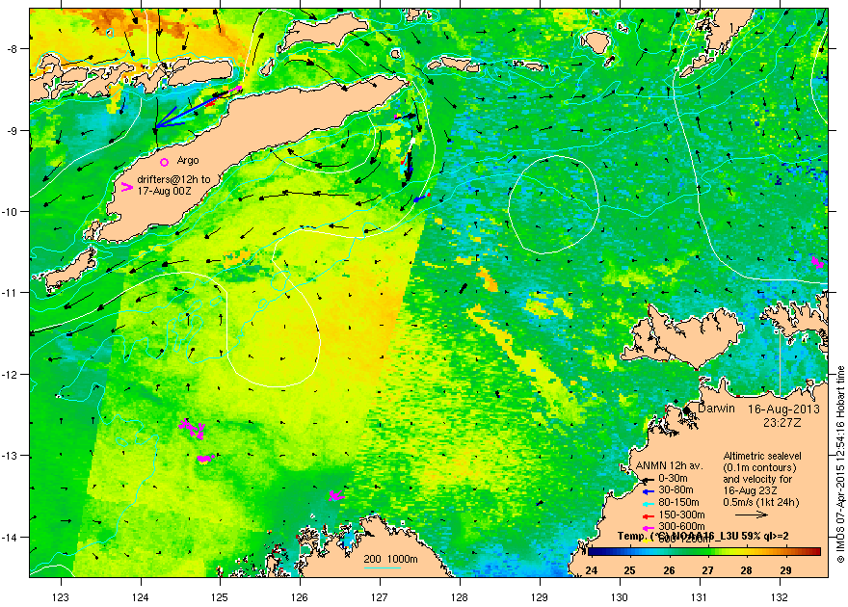The height and width of the screenshot is (607, 848).
Task: Click the colorbar tick label '24'
Action: pos(592,570)
